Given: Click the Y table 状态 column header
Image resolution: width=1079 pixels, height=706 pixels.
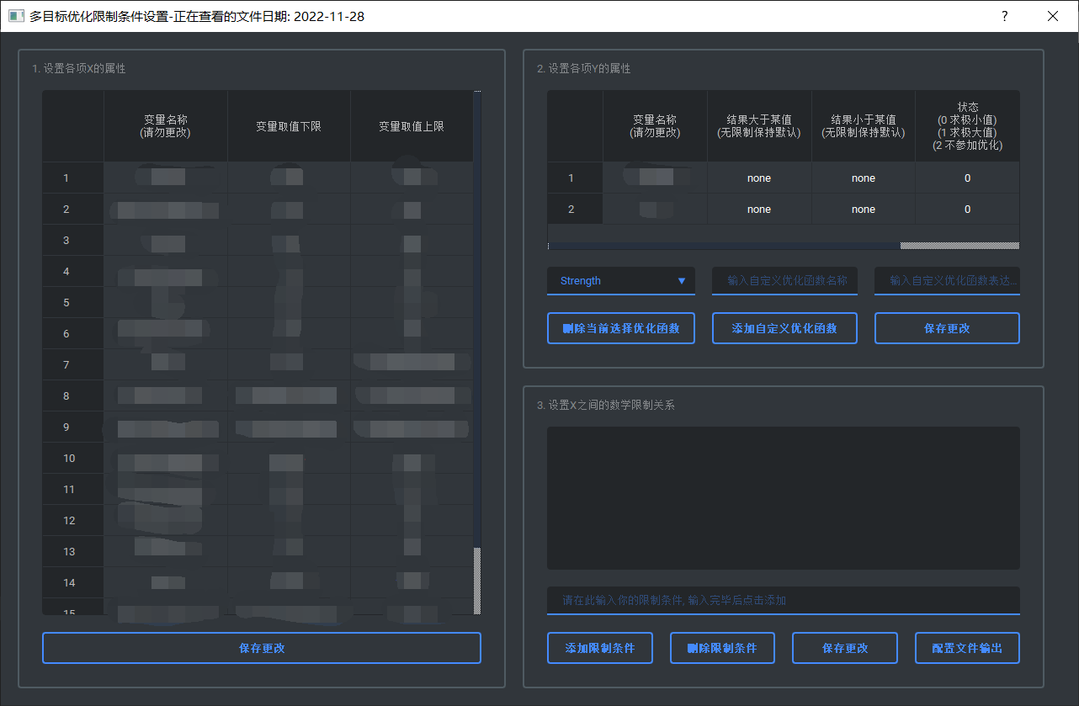Looking at the screenshot, I should tap(967, 126).
